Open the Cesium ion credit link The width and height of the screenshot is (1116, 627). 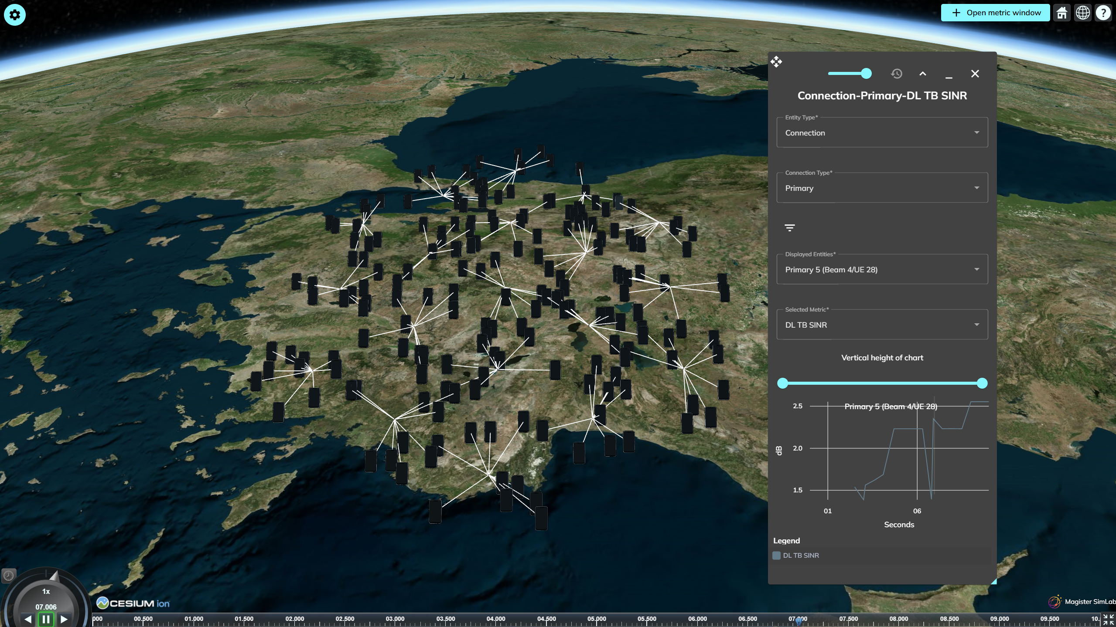coord(133,603)
